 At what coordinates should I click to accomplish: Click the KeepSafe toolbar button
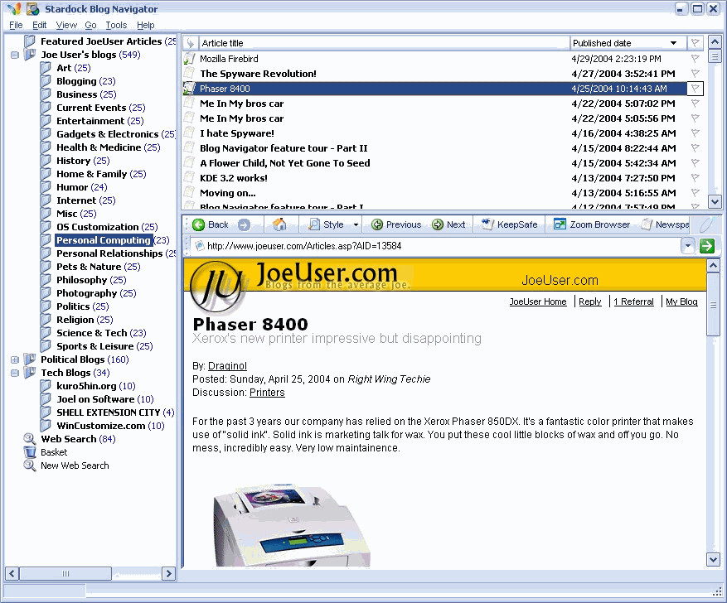tap(509, 224)
